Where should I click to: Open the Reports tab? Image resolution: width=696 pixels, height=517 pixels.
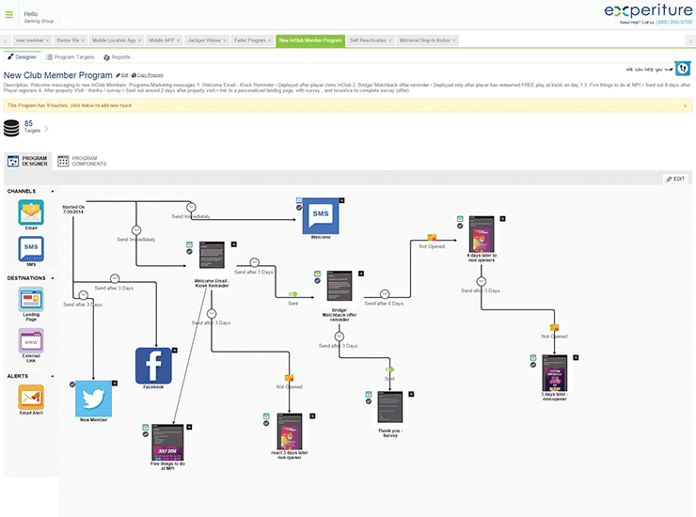pyautogui.click(x=118, y=57)
